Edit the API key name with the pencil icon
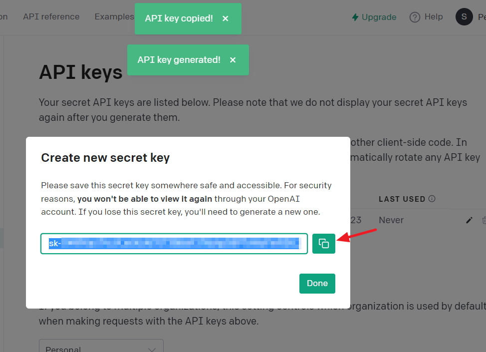This screenshot has height=352, width=486. point(469,220)
